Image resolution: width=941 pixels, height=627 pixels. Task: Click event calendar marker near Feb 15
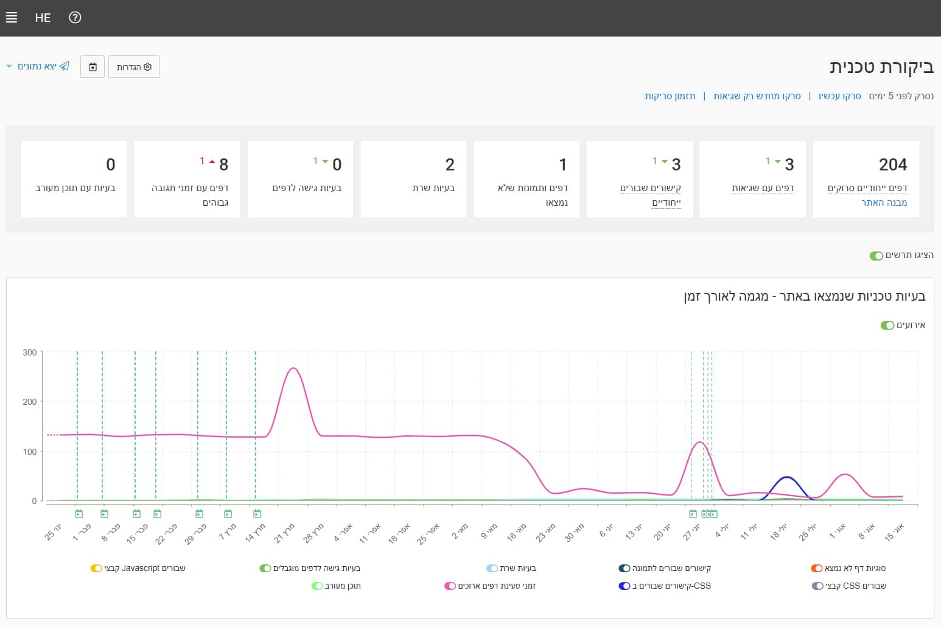click(136, 514)
